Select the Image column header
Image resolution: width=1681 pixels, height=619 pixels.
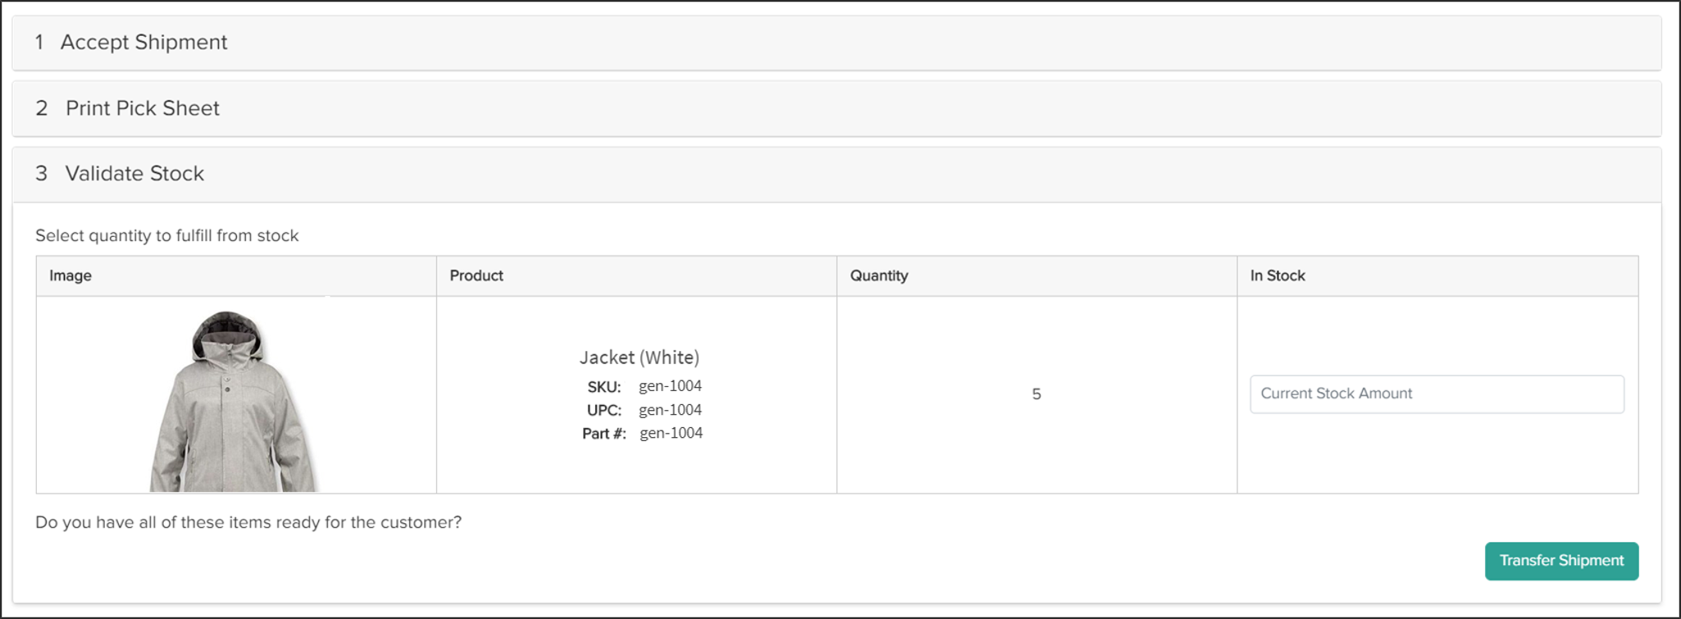(x=69, y=275)
